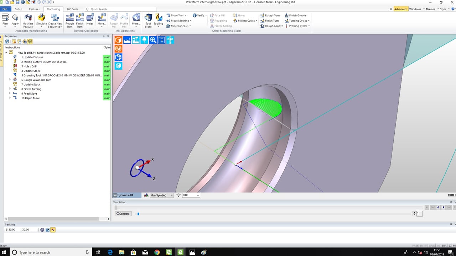Collapse the New Toolkit.44 sequence node
The width and height of the screenshot is (456, 256).
[6, 53]
